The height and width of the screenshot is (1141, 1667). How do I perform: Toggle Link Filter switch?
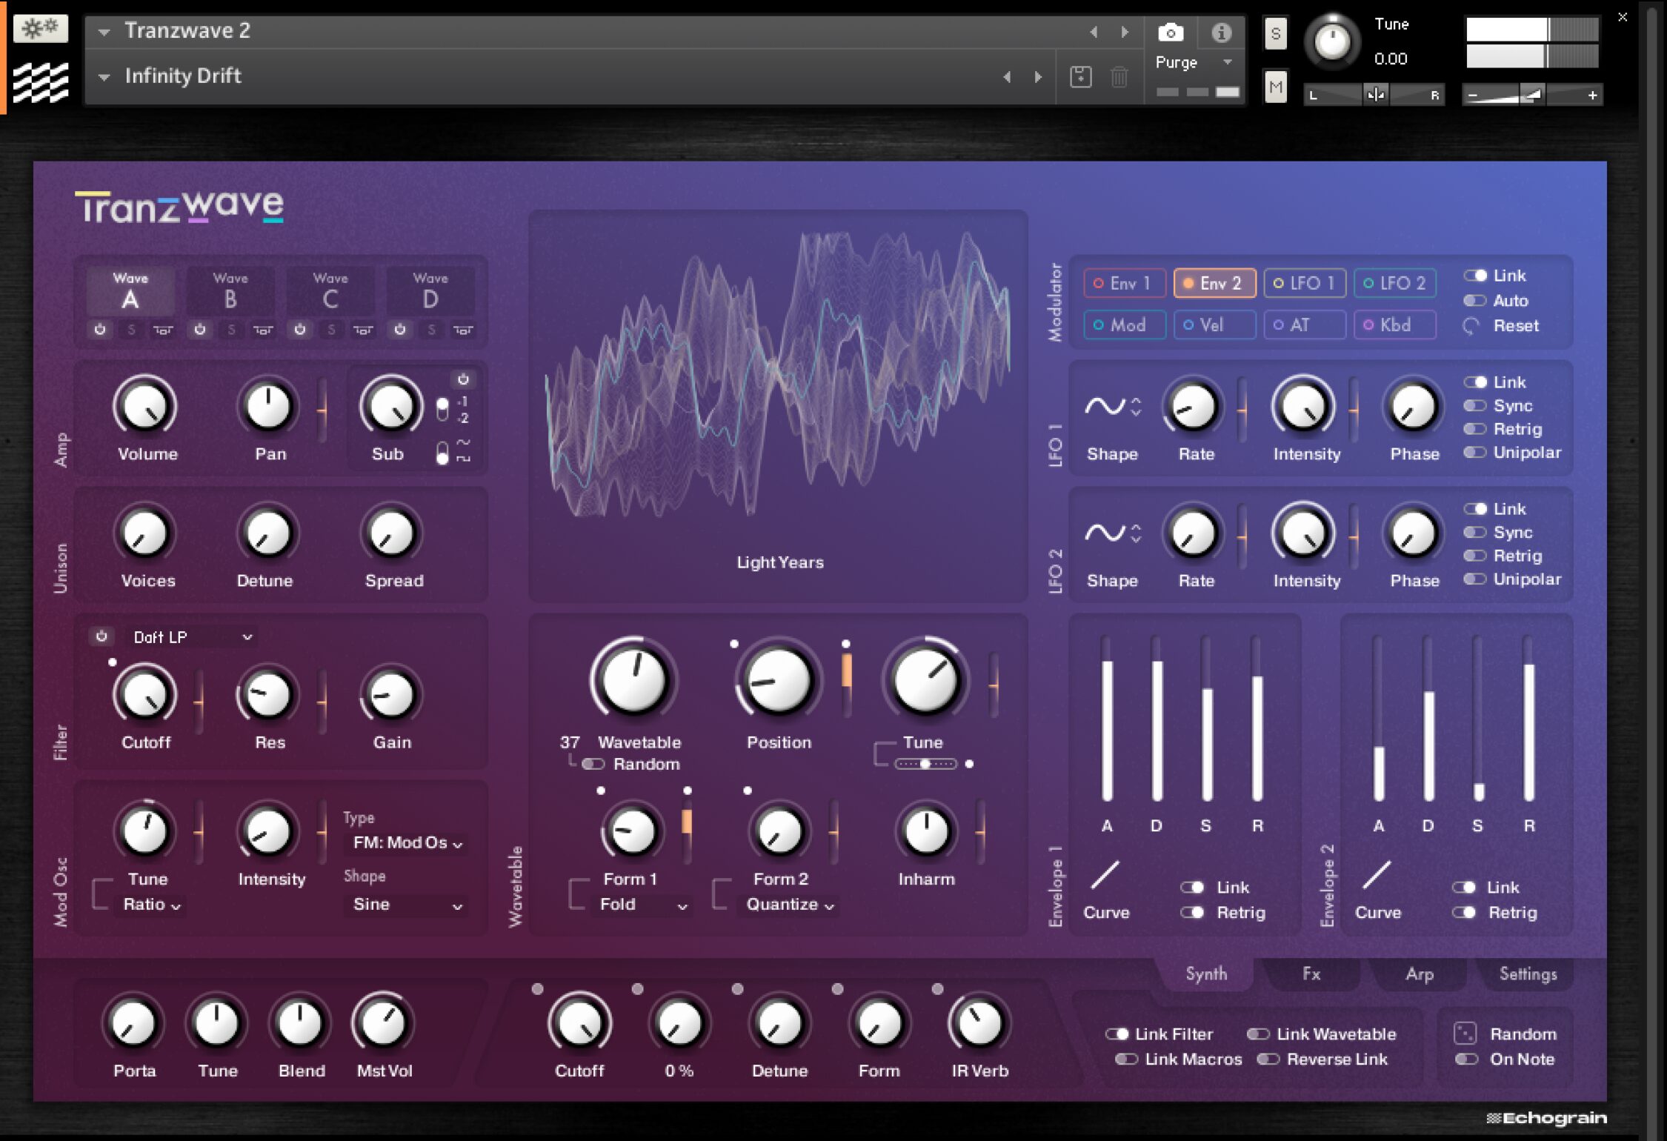(x=1117, y=1034)
